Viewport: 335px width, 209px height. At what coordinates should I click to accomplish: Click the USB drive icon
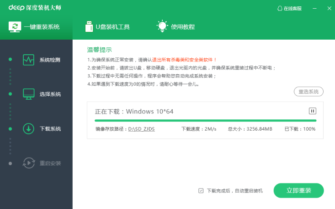coord(89,26)
